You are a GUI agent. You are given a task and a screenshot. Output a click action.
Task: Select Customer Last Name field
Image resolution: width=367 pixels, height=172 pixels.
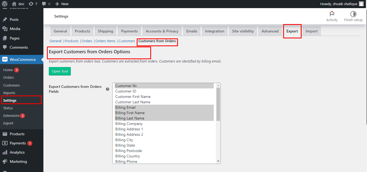click(164, 102)
